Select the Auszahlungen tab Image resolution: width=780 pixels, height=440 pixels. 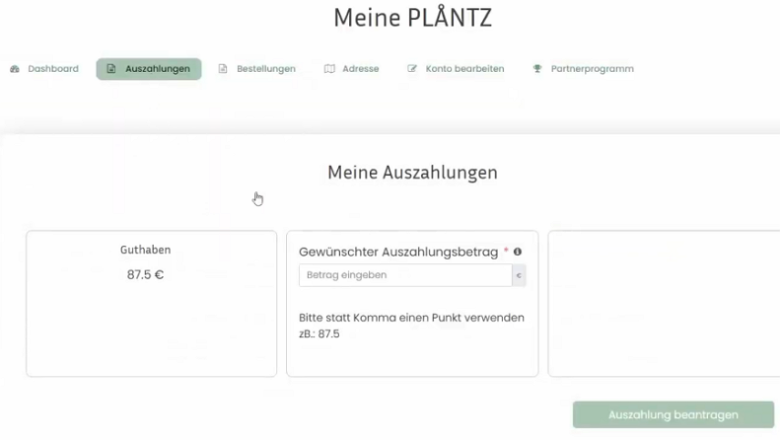click(149, 69)
